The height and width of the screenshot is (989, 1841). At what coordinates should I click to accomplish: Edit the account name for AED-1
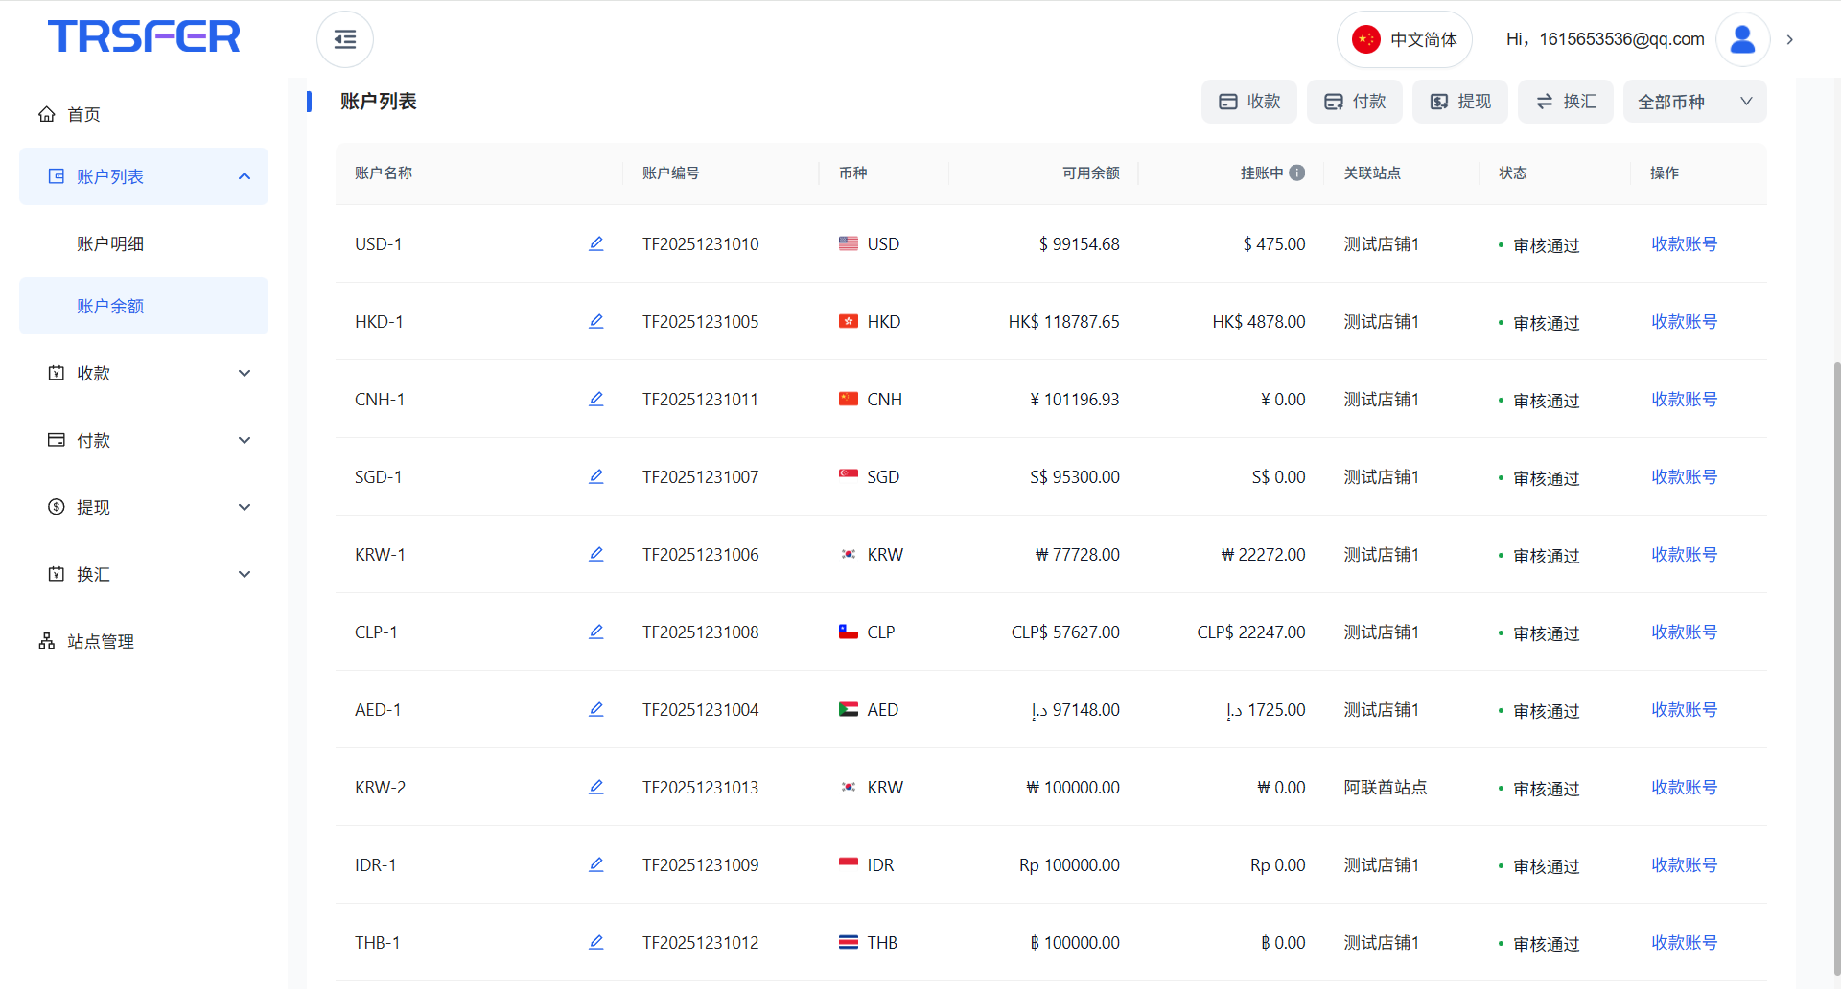pos(595,709)
